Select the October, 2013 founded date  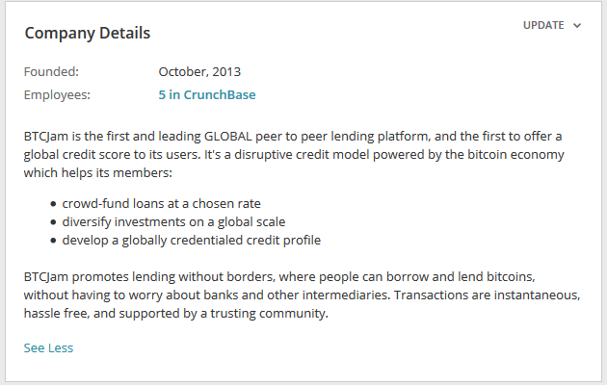pos(199,72)
